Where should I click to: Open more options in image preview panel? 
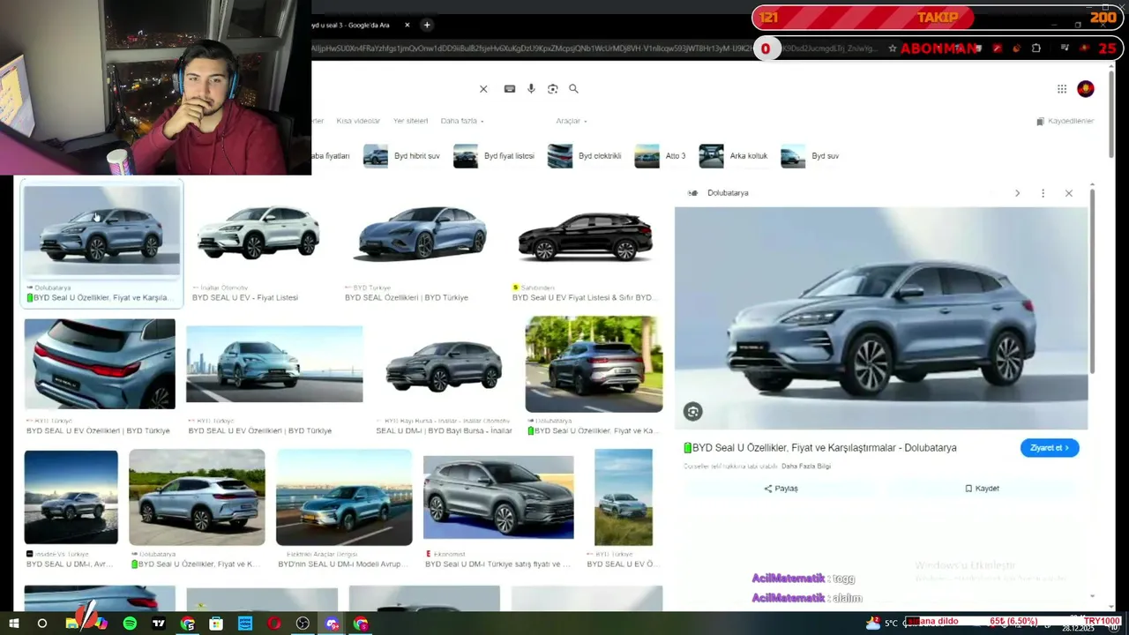click(1043, 193)
